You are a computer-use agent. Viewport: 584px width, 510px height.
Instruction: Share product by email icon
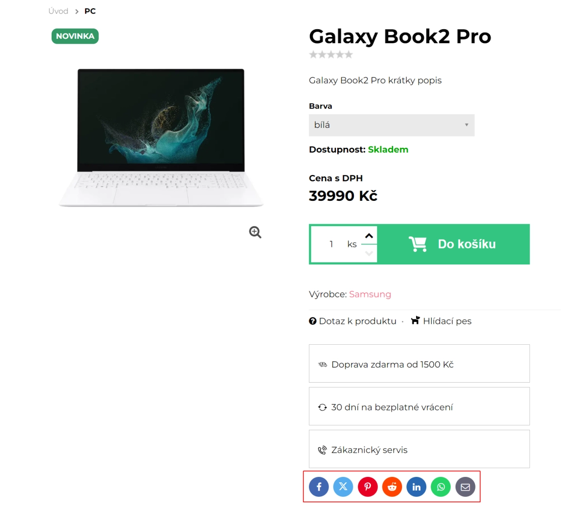pyautogui.click(x=465, y=487)
